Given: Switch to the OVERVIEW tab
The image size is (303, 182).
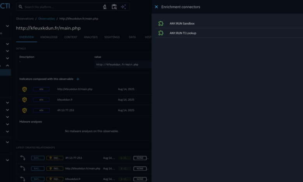Looking at the screenshot, I should tap(26, 37).
